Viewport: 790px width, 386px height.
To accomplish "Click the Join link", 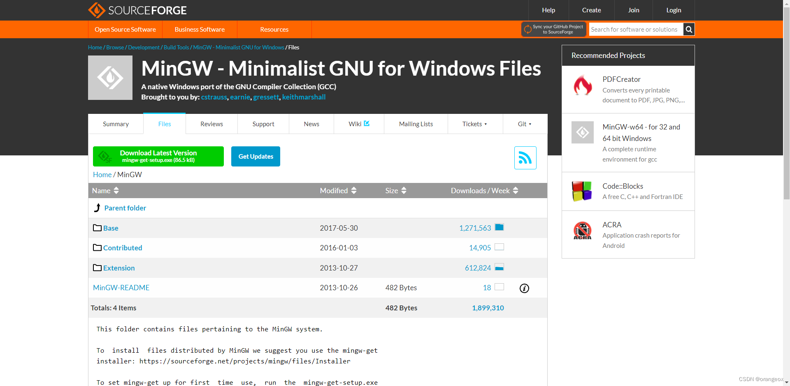I will (x=634, y=10).
